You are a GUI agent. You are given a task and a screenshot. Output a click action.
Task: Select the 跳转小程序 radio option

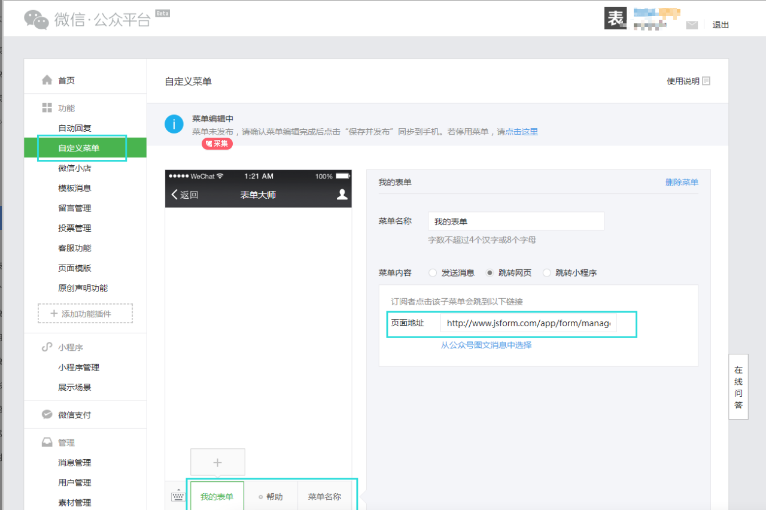point(546,273)
